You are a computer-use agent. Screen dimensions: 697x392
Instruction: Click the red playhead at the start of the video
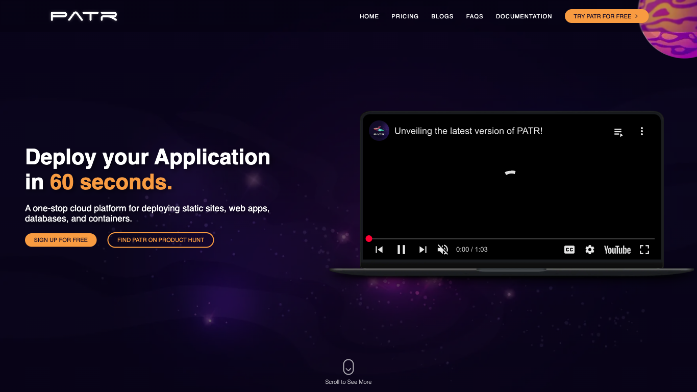(369, 238)
